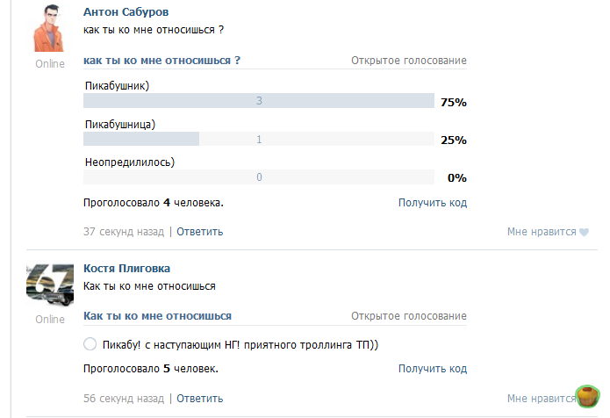The height and width of the screenshot is (418, 610).
Task: Open poll title 'Как ты ко мне относишься'
Action: 157,315
